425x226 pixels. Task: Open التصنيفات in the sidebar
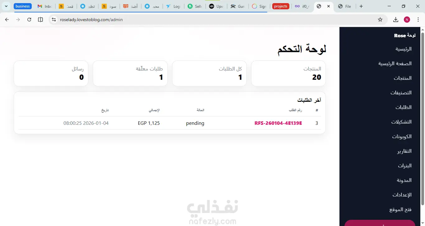pos(401,93)
